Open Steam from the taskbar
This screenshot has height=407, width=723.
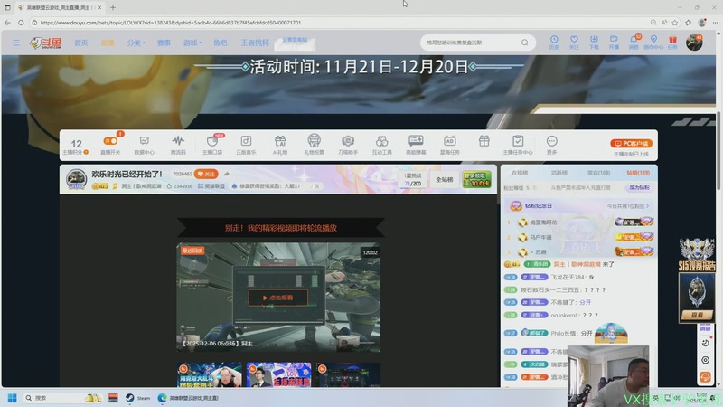[138, 398]
